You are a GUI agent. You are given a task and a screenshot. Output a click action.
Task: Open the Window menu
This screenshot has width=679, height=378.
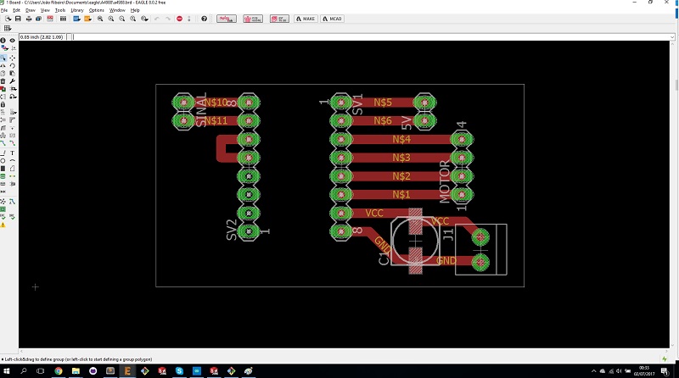point(117,10)
